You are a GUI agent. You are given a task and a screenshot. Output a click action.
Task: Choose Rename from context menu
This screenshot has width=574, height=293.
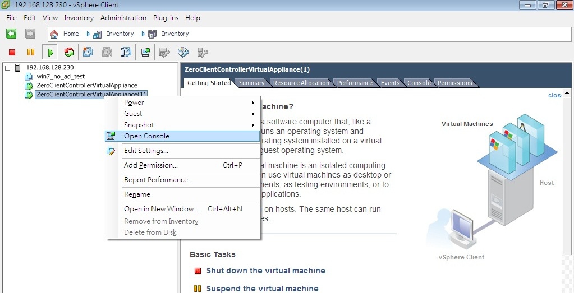(182, 195)
